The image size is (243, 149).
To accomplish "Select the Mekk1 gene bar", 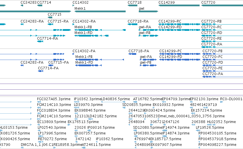I will point(100,11).
